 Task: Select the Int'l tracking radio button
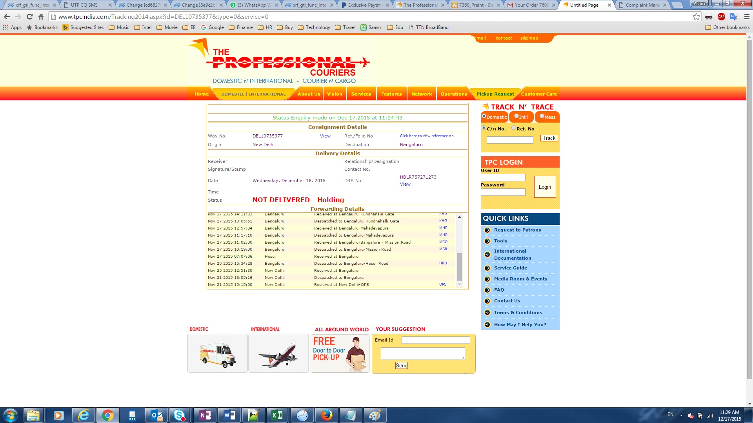coord(517,116)
